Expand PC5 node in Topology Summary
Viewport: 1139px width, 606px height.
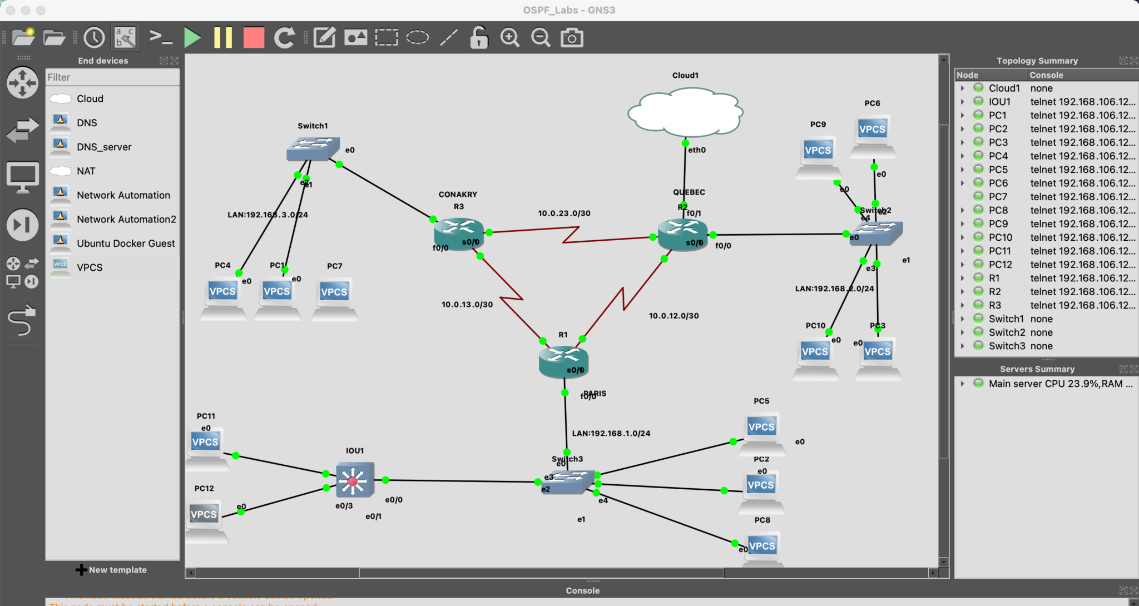point(962,170)
